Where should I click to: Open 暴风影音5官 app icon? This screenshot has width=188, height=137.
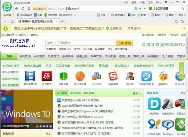(30, 76)
